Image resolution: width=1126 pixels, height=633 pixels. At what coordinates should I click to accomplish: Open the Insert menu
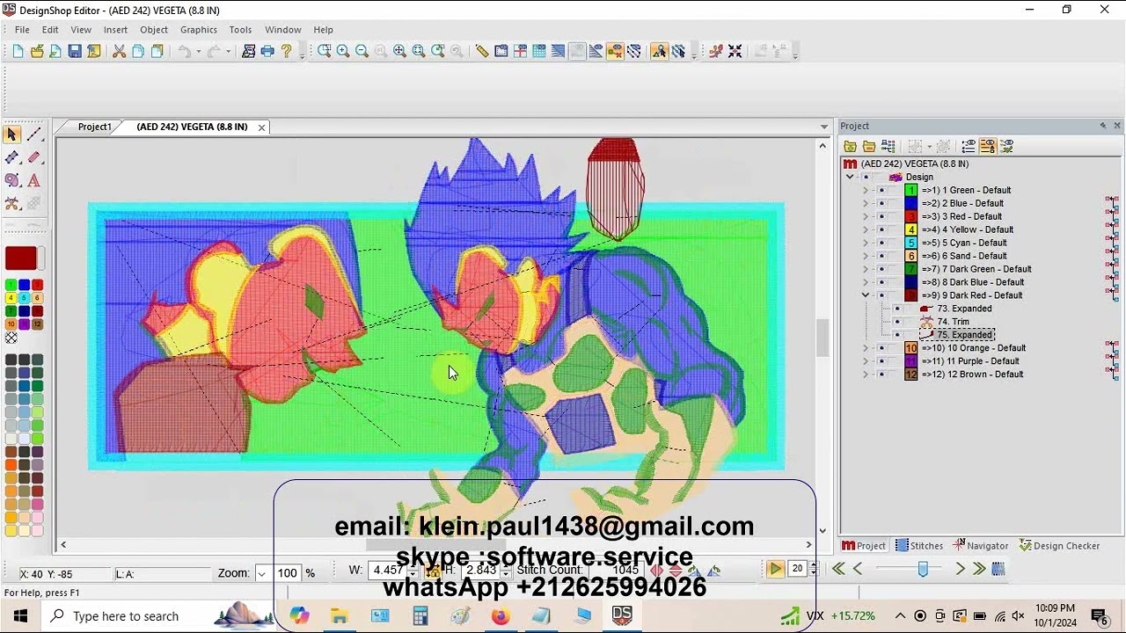(115, 29)
